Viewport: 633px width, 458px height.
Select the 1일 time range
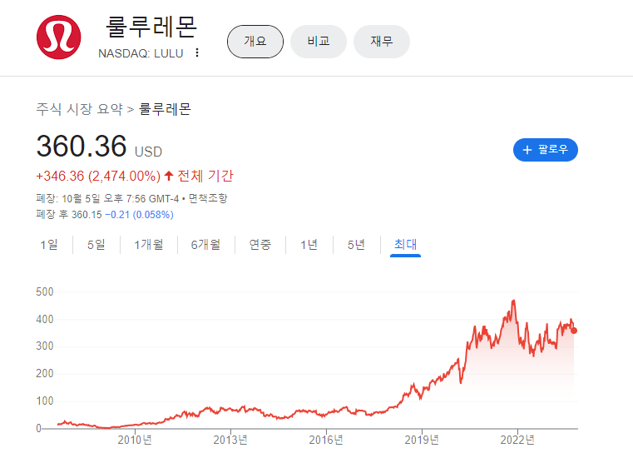49,245
